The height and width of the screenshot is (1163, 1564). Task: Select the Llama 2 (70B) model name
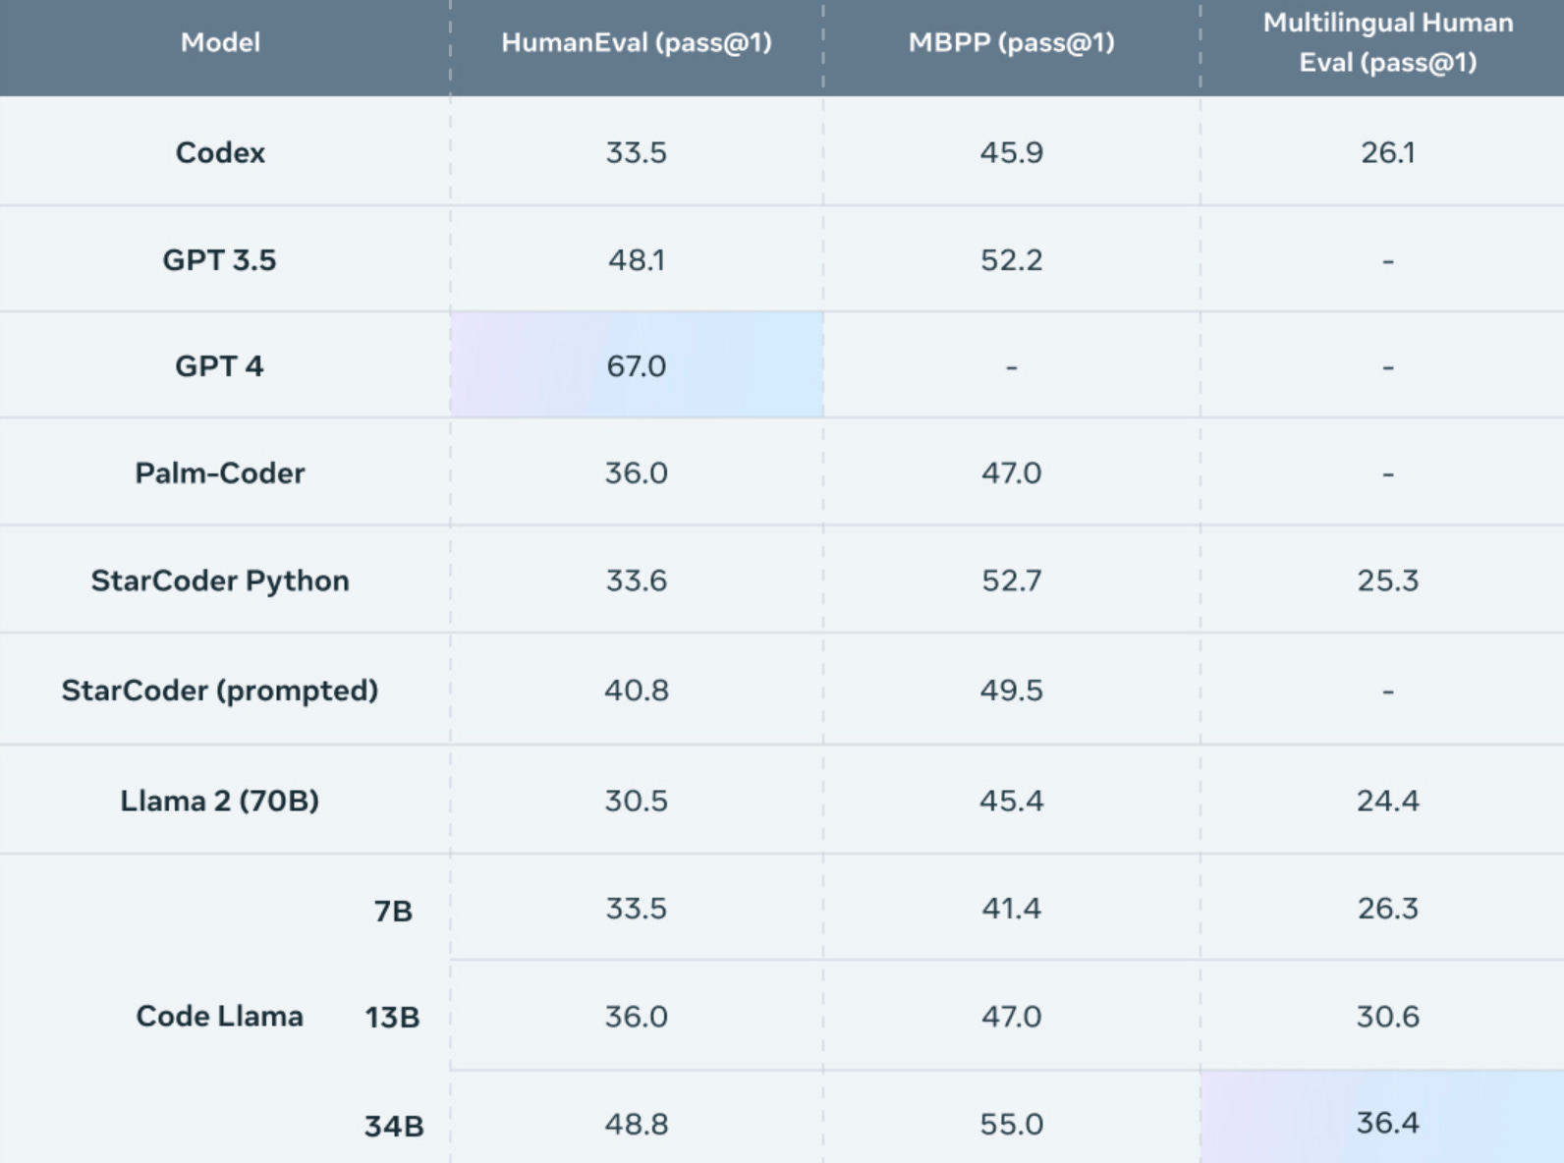[220, 801]
